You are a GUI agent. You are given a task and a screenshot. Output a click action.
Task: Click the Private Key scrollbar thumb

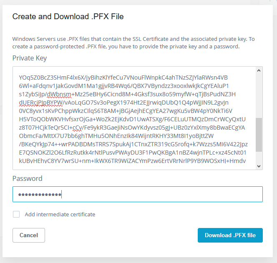(x=259, y=134)
